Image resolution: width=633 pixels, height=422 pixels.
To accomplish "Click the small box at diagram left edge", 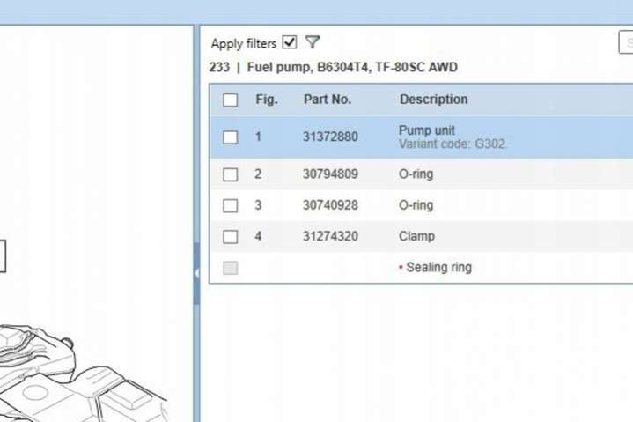I will [x=3, y=256].
